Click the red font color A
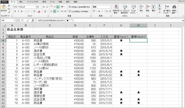Image resolution: width=185 pixels, height=108 pixels. pos(39,11)
